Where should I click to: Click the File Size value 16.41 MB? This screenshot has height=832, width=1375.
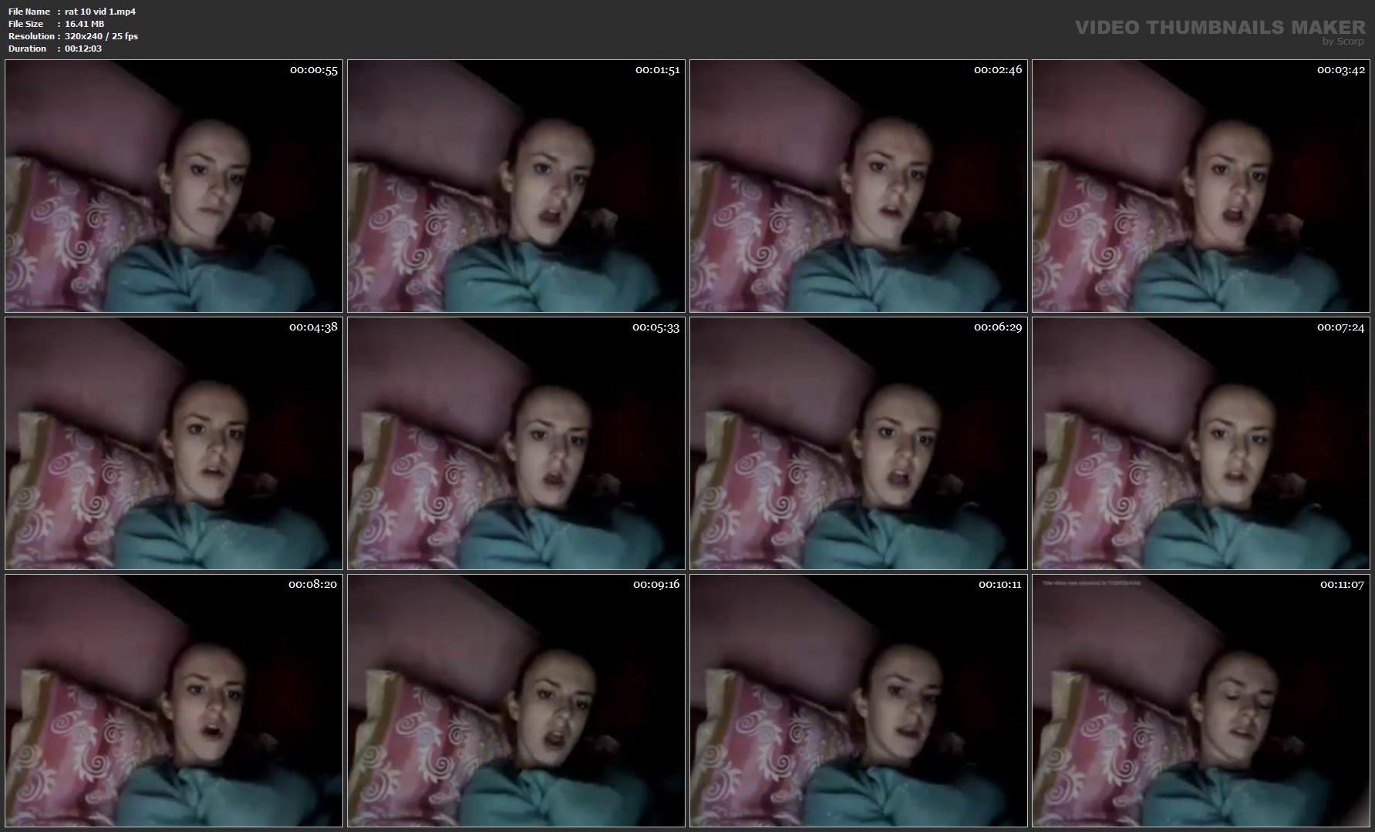(84, 24)
